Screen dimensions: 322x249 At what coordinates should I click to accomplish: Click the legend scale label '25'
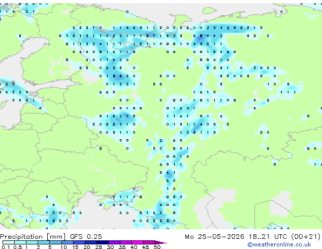(x=99, y=247)
